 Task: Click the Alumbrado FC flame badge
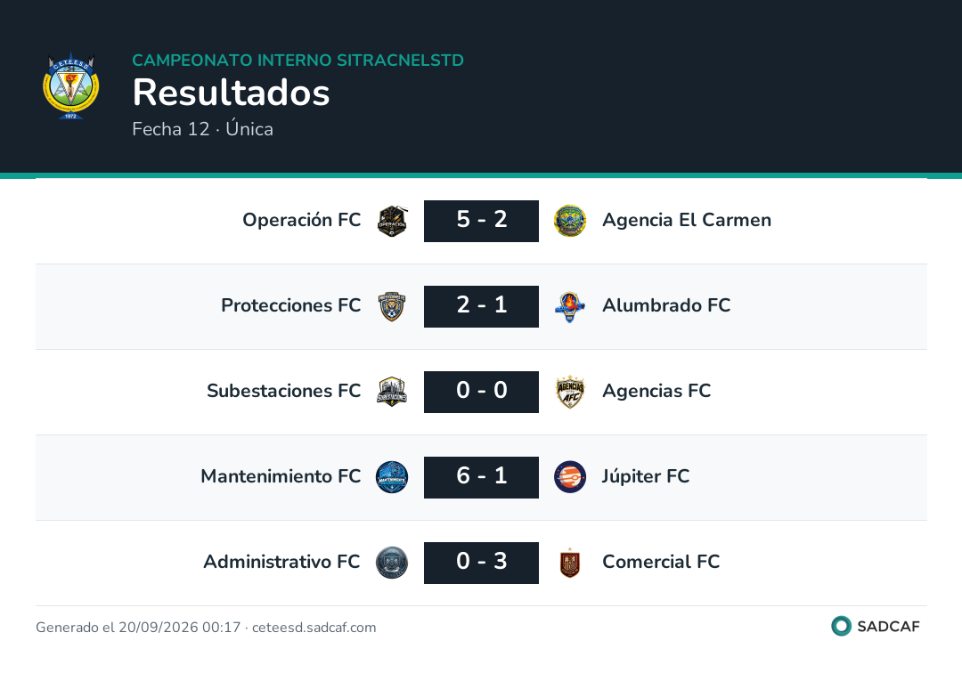pos(570,306)
